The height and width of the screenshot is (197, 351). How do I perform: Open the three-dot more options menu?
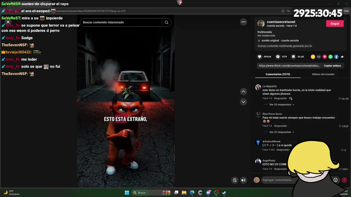244,22
